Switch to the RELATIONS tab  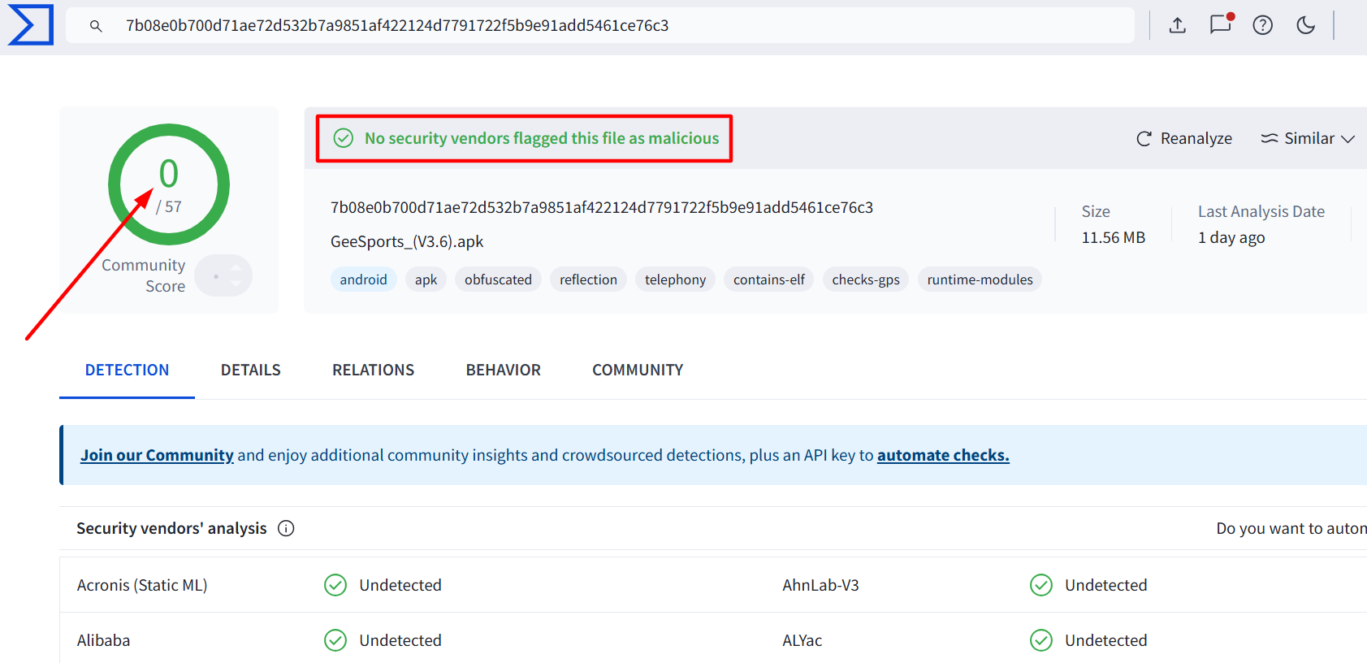[373, 370]
